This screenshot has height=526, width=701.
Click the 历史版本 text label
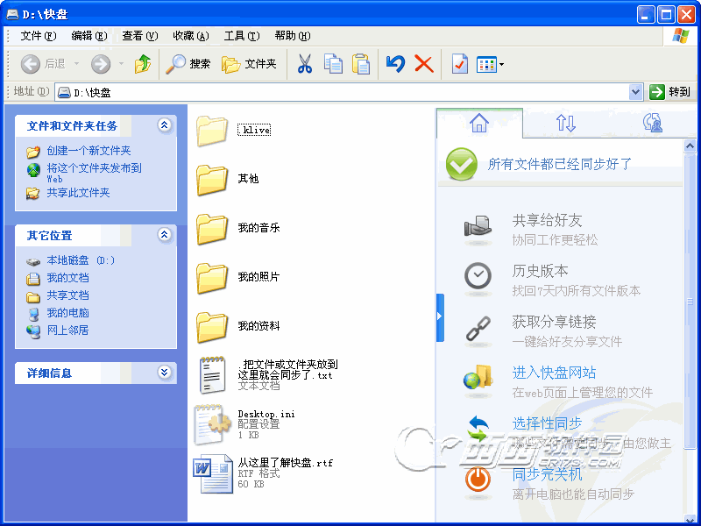tap(540, 271)
